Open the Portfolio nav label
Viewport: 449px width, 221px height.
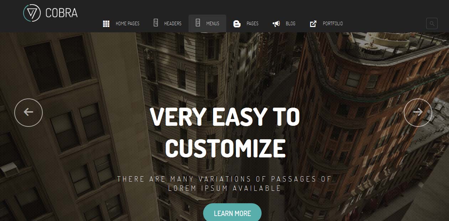[333, 23]
